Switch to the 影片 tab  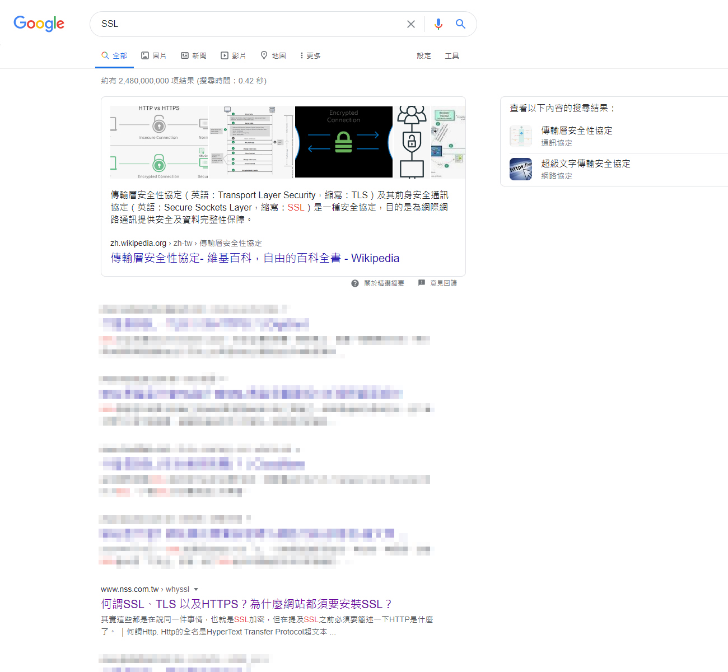coord(234,55)
